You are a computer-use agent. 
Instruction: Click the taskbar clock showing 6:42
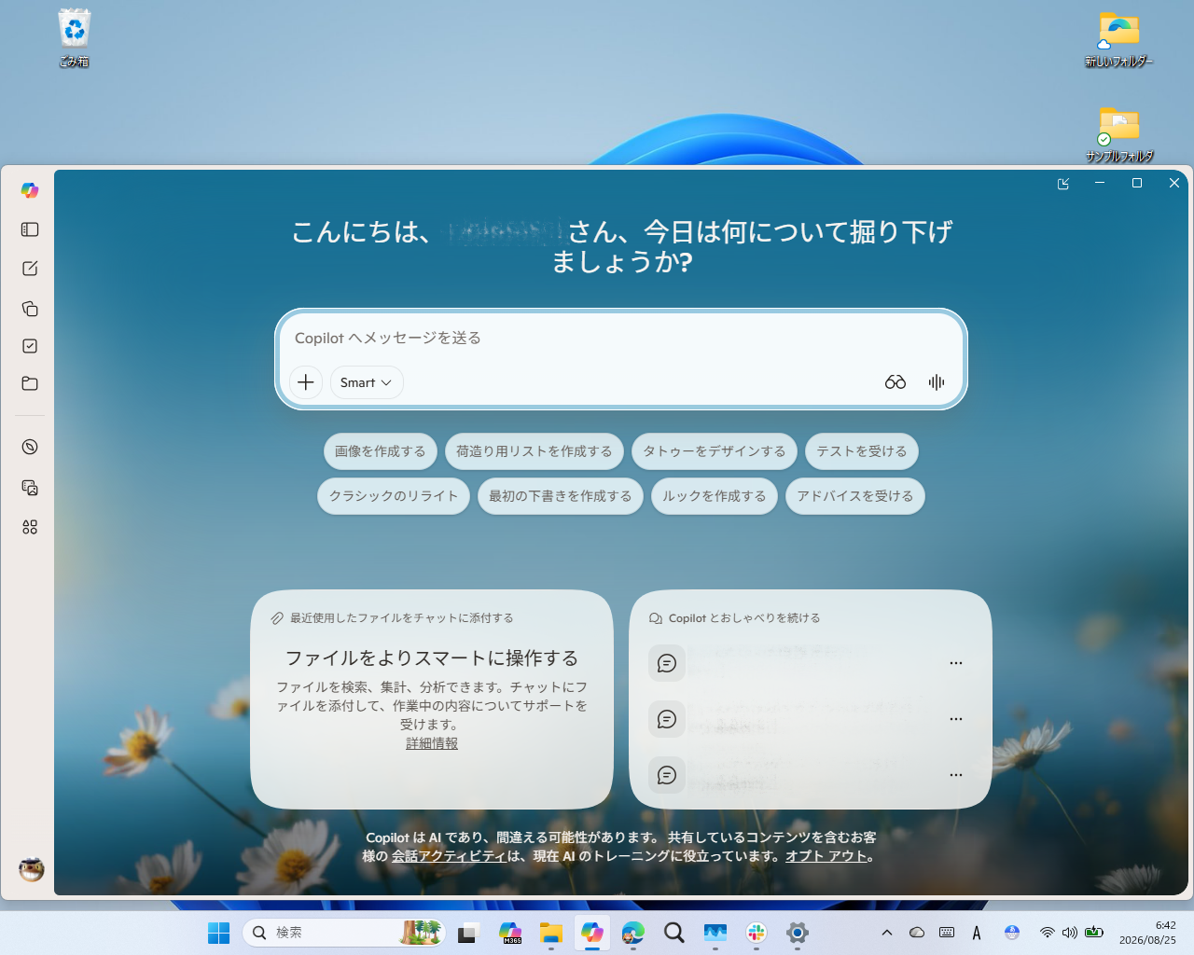click(1147, 933)
